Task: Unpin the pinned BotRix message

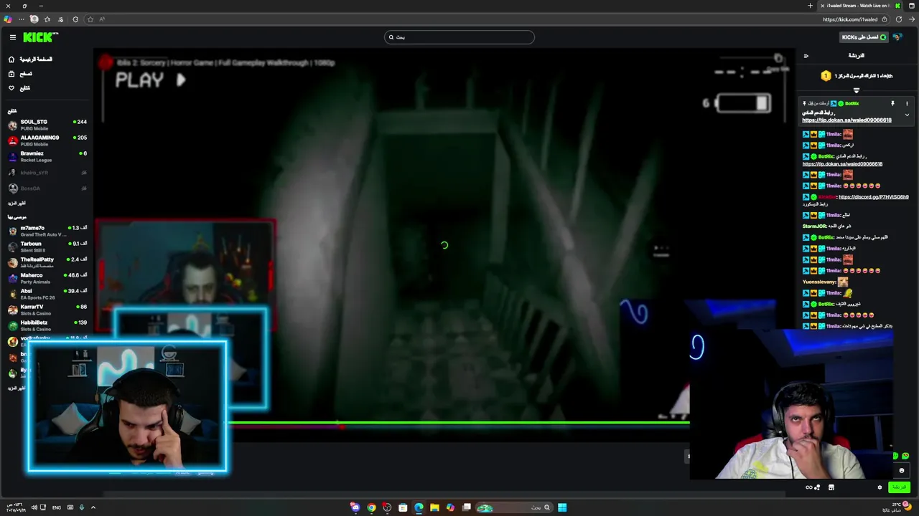Action: (892, 104)
